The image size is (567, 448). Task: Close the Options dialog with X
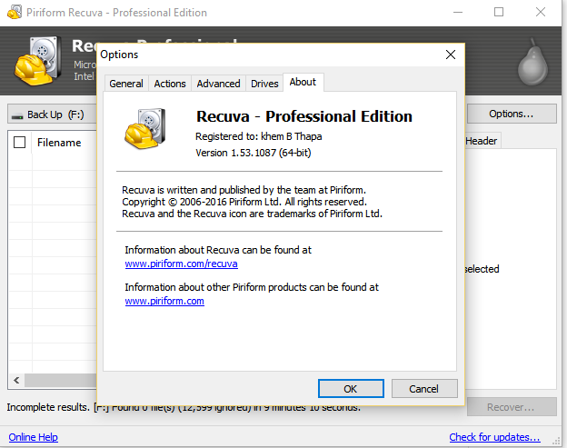pyautogui.click(x=450, y=55)
